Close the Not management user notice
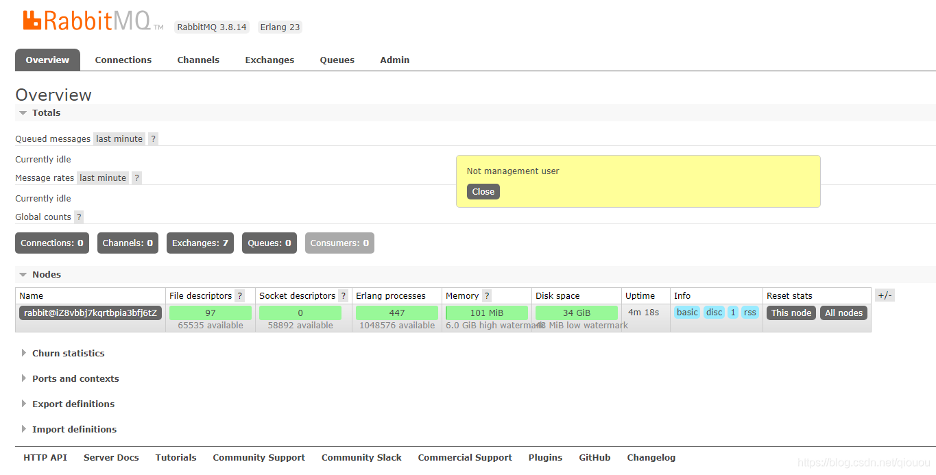The height and width of the screenshot is (475, 936). click(x=483, y=192)
